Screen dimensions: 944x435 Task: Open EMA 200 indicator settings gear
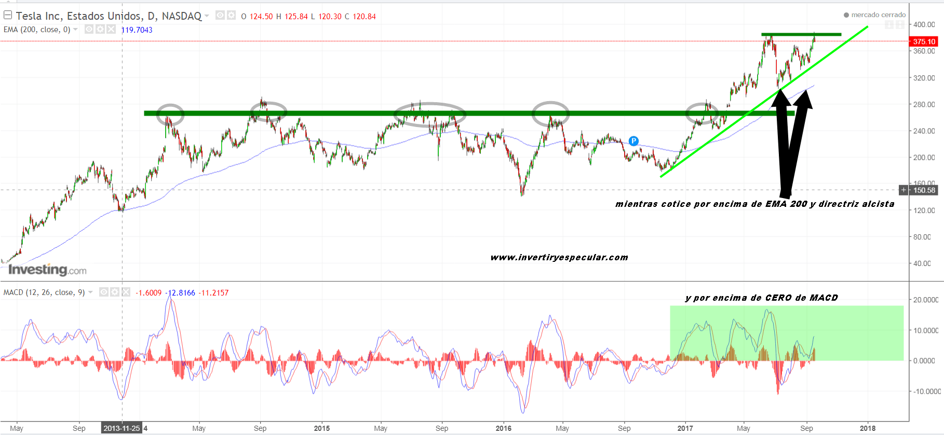click(100, 30)
